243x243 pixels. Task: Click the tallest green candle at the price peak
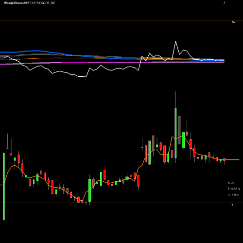[x=175, y=133]
